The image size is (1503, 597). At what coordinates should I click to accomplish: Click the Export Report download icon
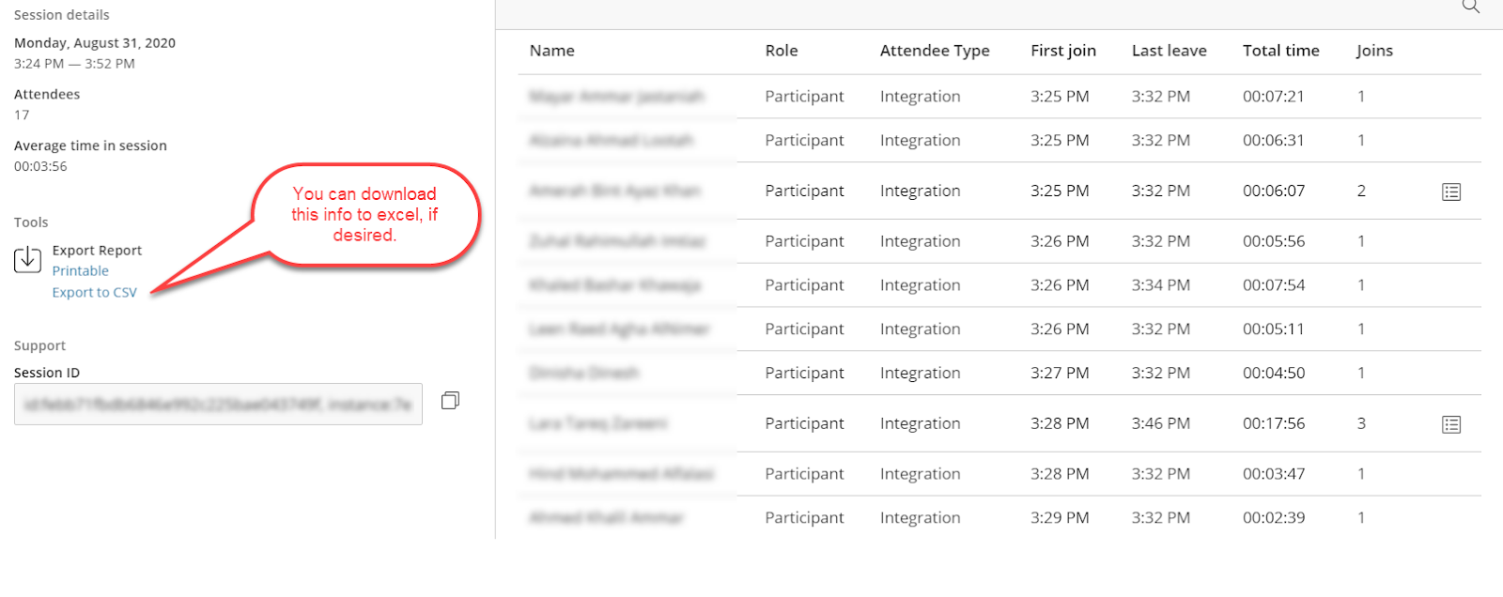click(x=27, y=259)
